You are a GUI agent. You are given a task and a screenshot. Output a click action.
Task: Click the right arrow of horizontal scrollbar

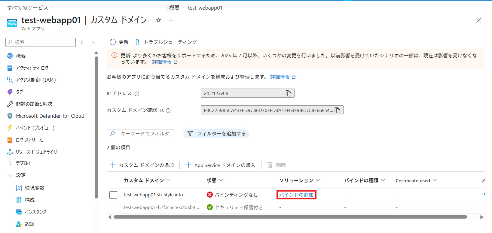(x=482, y=217)
